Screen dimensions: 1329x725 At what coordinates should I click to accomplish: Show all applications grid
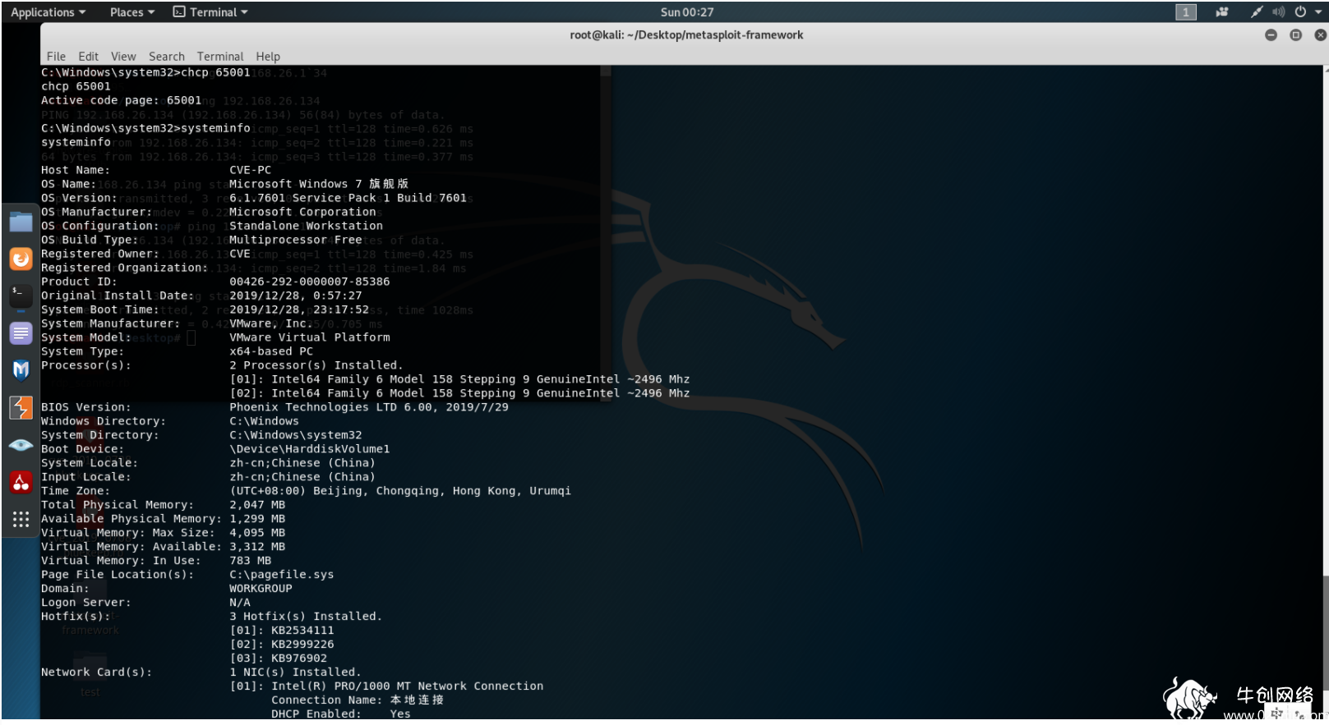21,519
